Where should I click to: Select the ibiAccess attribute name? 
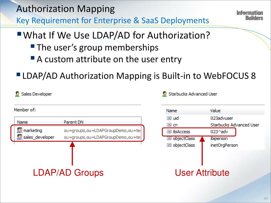coord(182,132)
